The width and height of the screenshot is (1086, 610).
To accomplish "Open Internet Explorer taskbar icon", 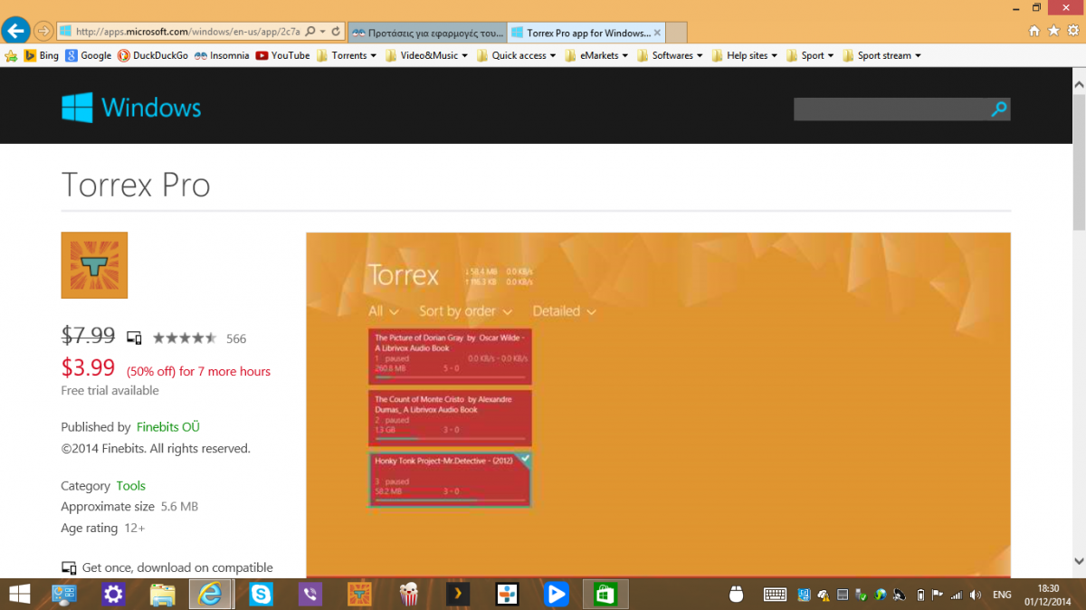I will point(211,594).
